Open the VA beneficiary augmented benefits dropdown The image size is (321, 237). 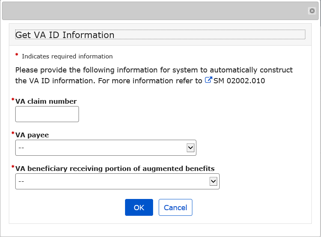coord(112,181)
